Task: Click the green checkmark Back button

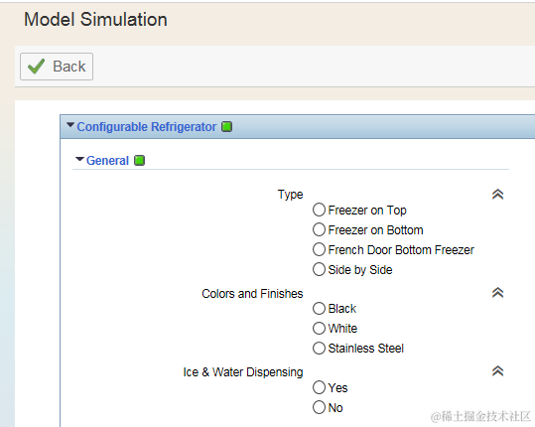Action: click(57, 67)
